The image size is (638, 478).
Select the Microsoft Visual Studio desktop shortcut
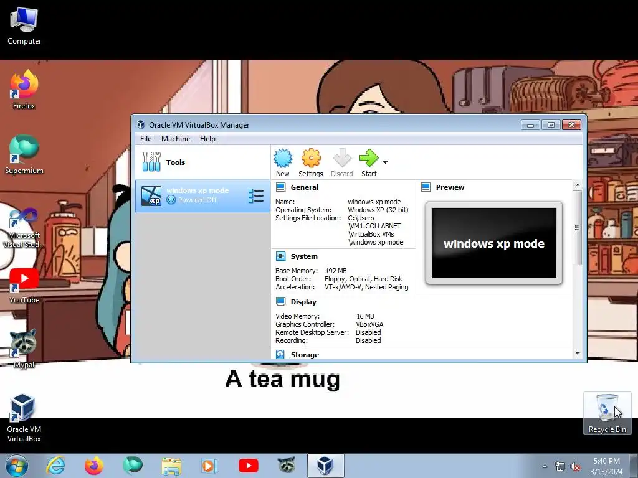(x=24, y=228)
